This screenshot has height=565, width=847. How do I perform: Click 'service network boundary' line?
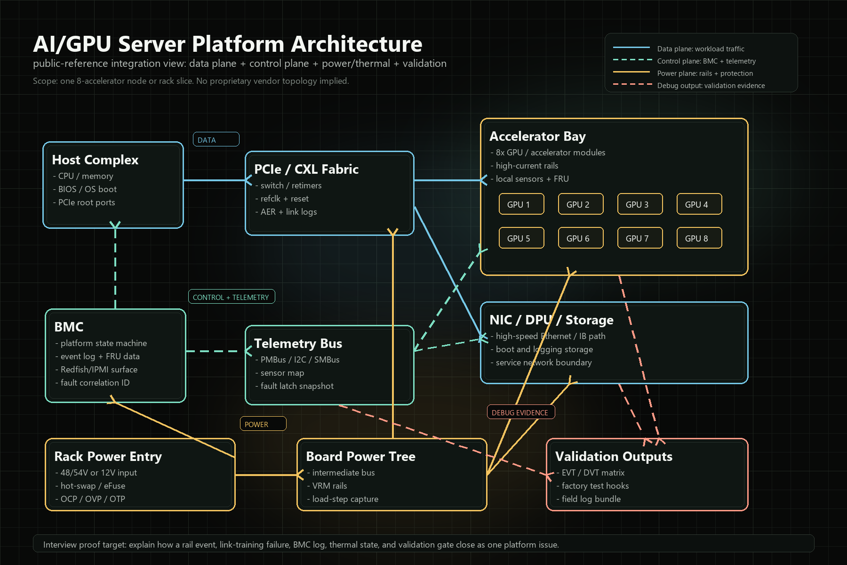541,363
